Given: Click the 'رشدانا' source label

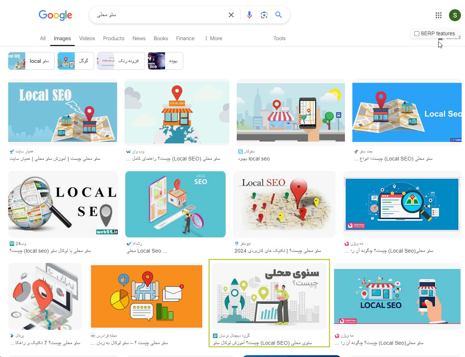Looking at the screenshot, I should [x=137, y=244].
